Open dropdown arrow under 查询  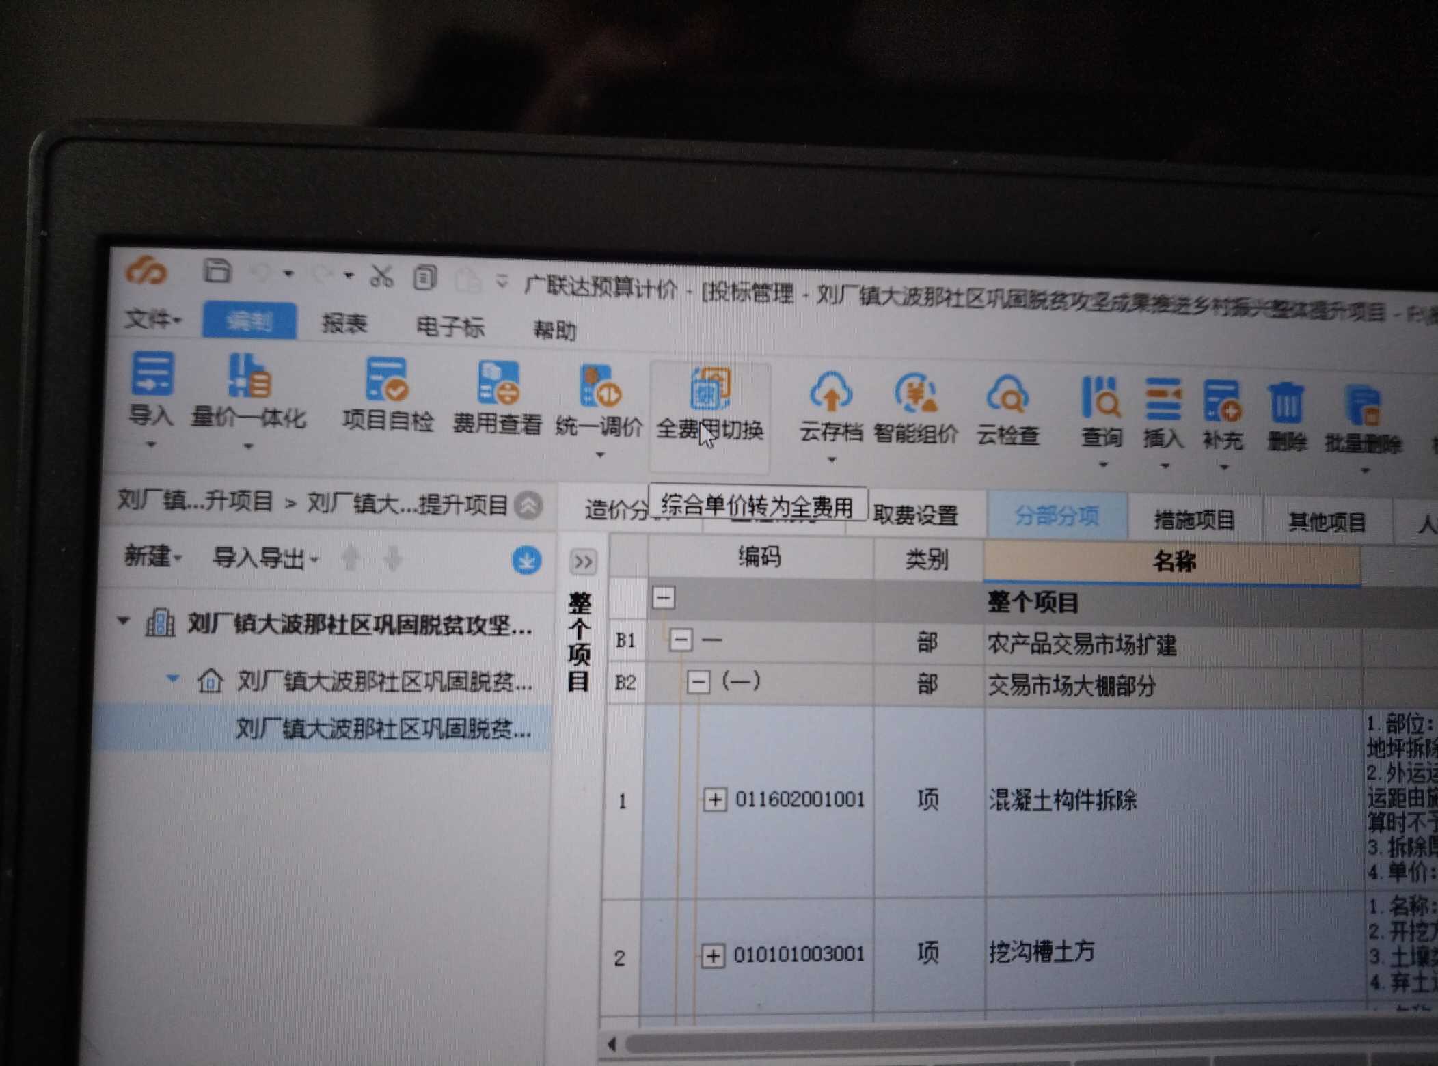pyautogui.click(x=1102, y=465)
